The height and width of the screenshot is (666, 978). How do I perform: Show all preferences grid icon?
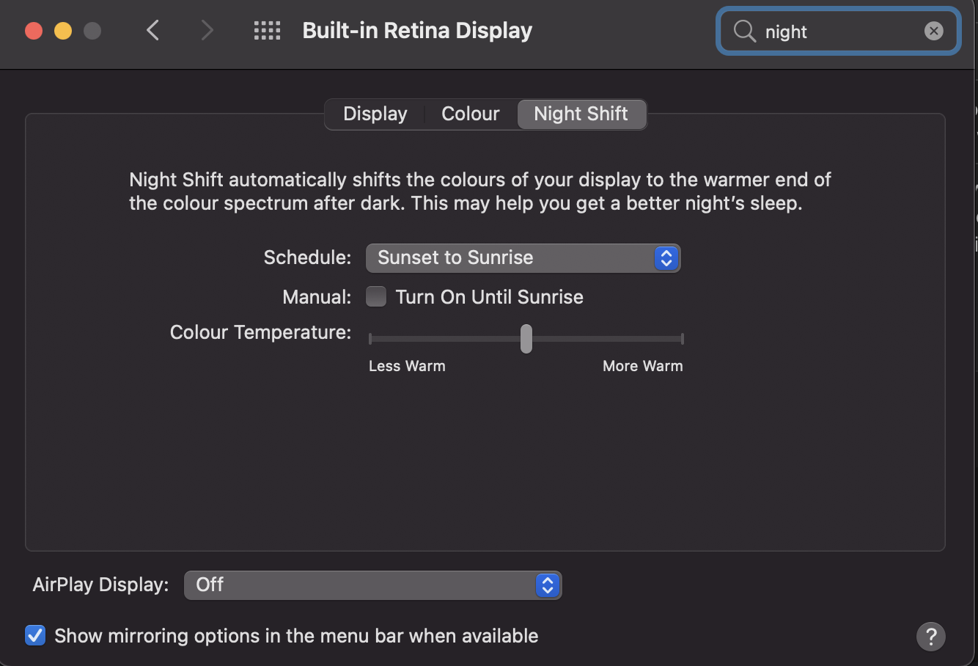(x=267, y=30)
